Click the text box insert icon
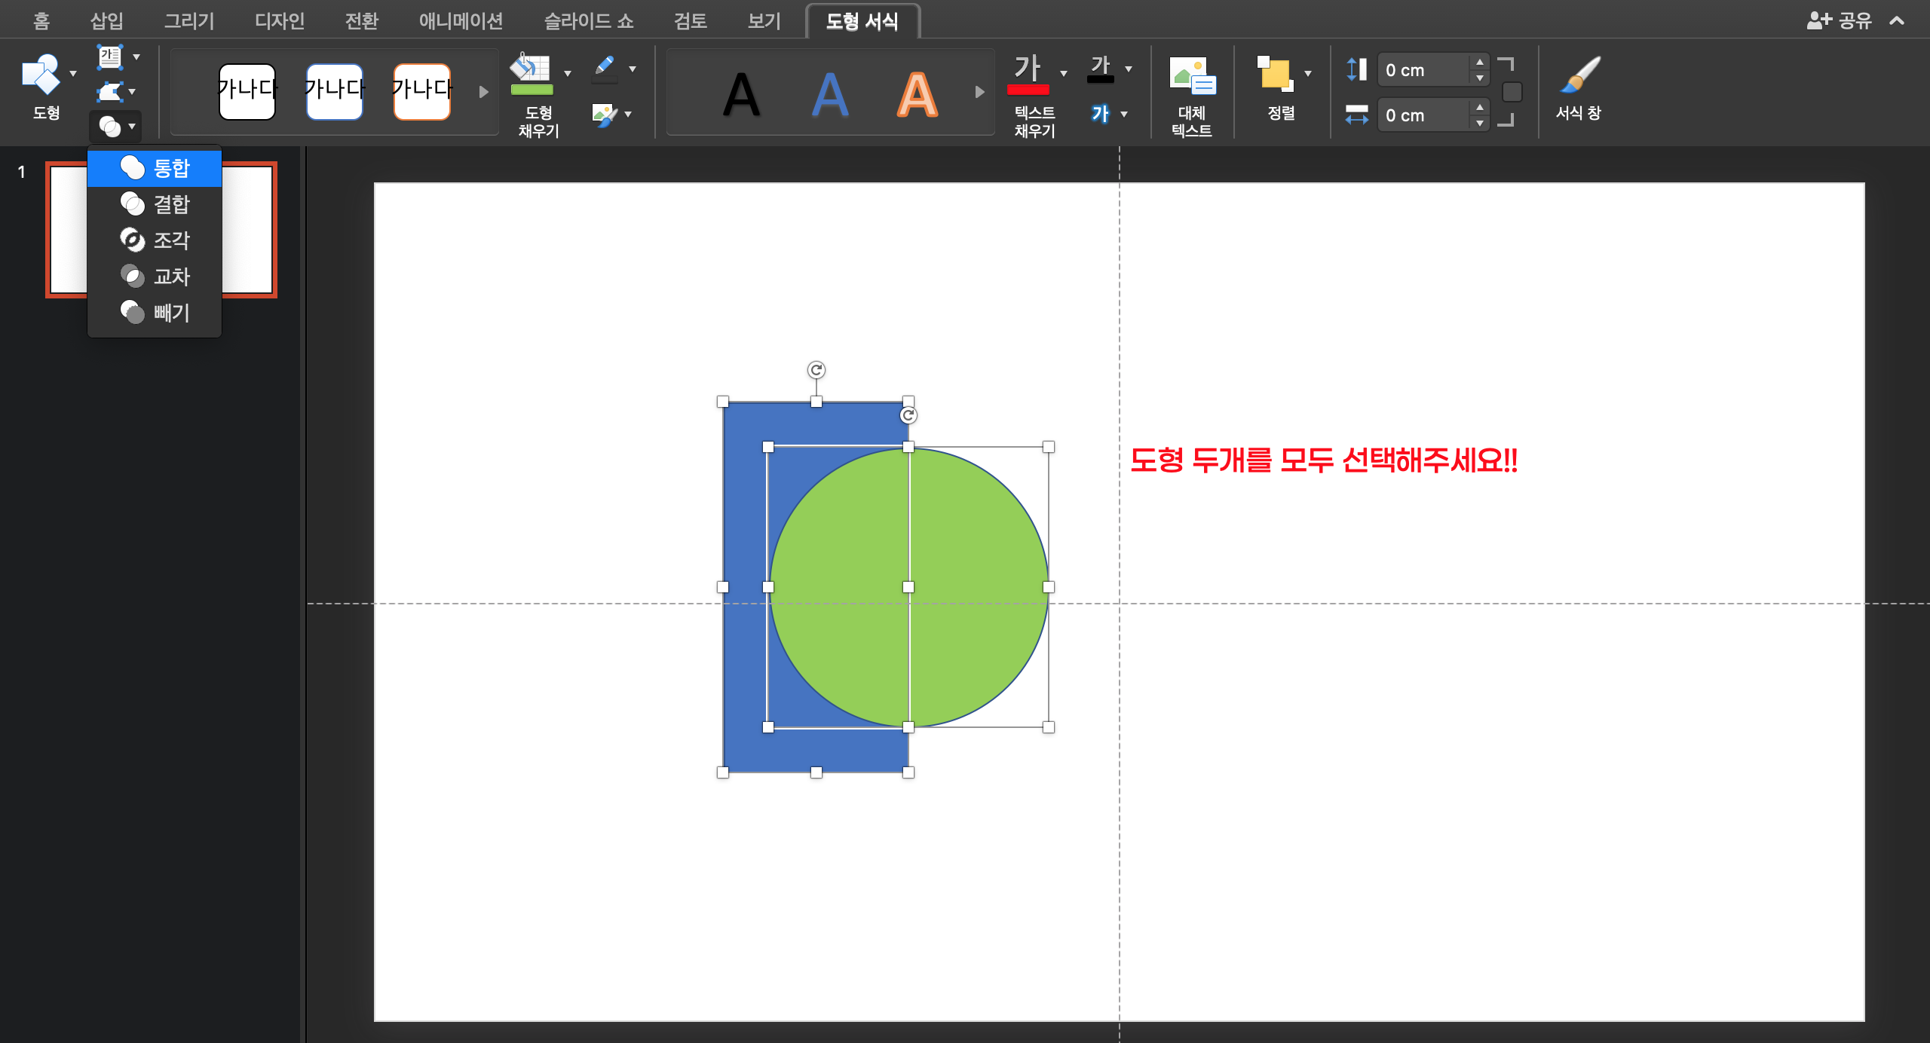Screen dimensions: 1930x1043 pyautogui.click(x=110, y=57)
